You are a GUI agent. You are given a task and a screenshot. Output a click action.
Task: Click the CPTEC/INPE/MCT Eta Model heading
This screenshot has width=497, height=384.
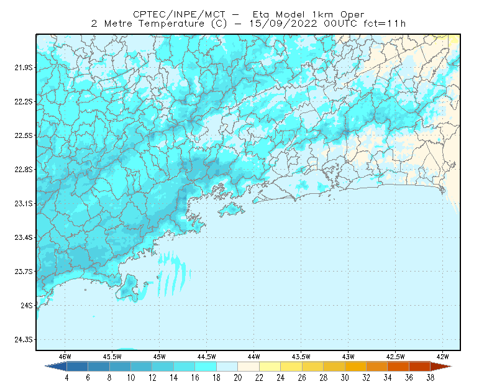[x=248, y=14]
